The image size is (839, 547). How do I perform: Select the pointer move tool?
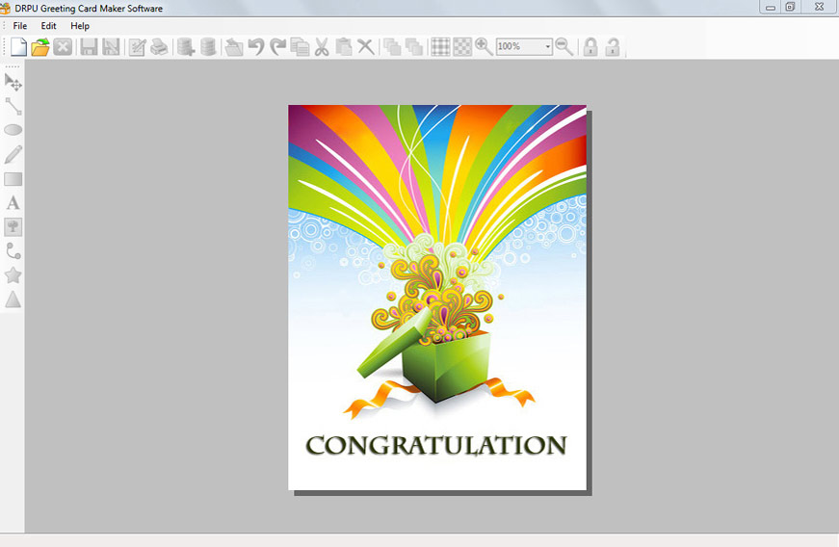pyautogui.click(x=13, y=83)
